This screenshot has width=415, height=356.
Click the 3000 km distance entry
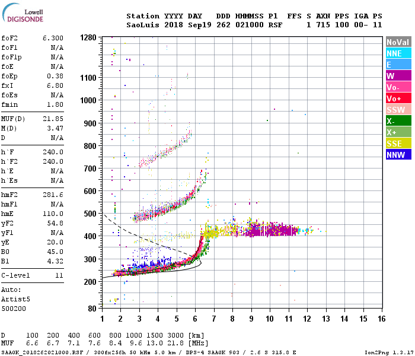point(175,335)
